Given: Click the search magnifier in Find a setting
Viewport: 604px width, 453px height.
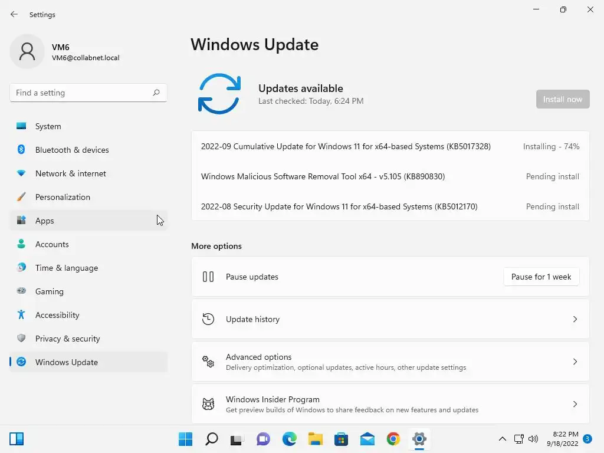Looking at the screenshot, I should (156, 93).
